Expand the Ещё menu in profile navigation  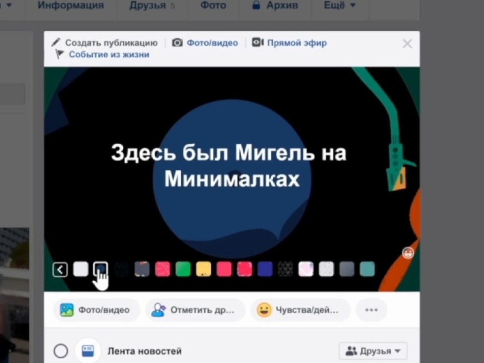coord(339,5)
